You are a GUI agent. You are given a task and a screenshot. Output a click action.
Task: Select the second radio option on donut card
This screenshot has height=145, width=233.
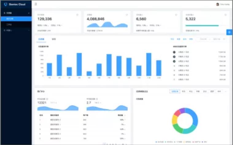point(184,92)
